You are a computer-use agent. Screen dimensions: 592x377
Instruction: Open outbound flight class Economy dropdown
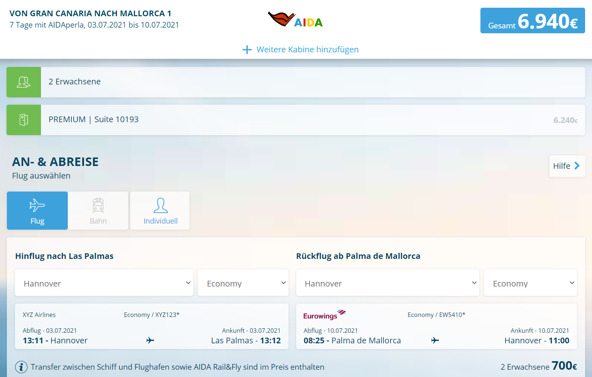(243, 283)
